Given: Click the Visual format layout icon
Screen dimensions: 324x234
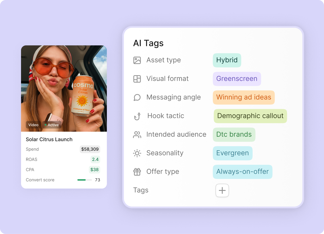Looking at the screenshot, I should click(137, 79).
